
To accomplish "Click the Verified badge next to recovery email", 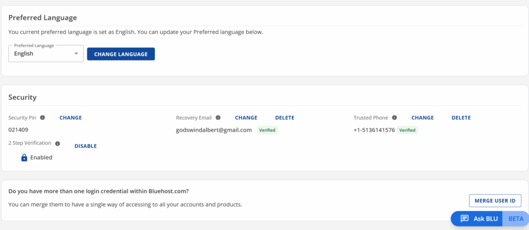I will click(267, 130).
